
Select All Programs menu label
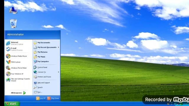click(x=16, y=93)
